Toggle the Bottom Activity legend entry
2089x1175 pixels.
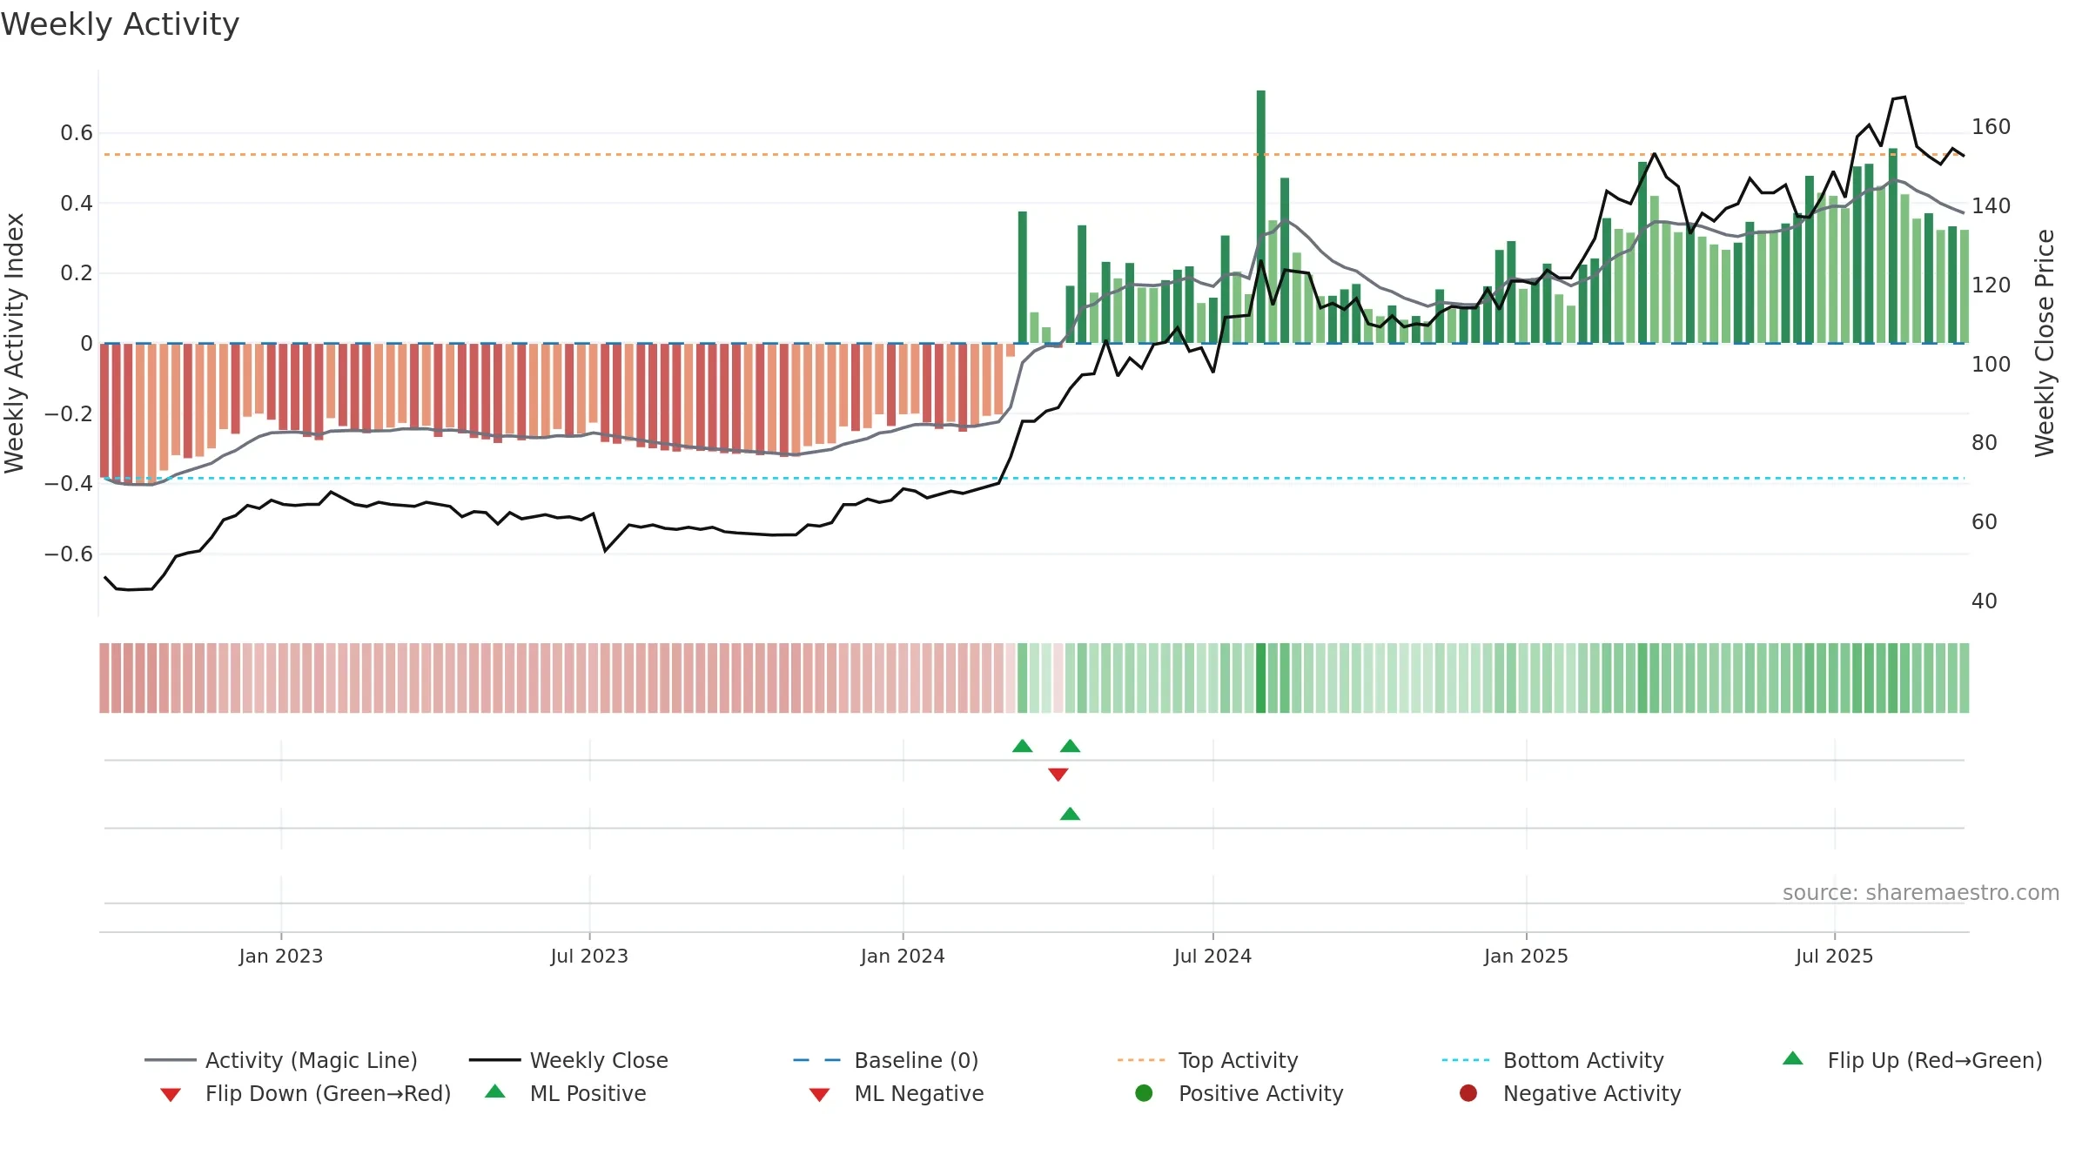(1553, 1060)
